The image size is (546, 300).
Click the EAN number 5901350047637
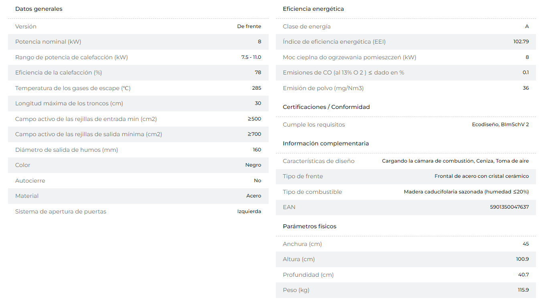tap(510, 207)
